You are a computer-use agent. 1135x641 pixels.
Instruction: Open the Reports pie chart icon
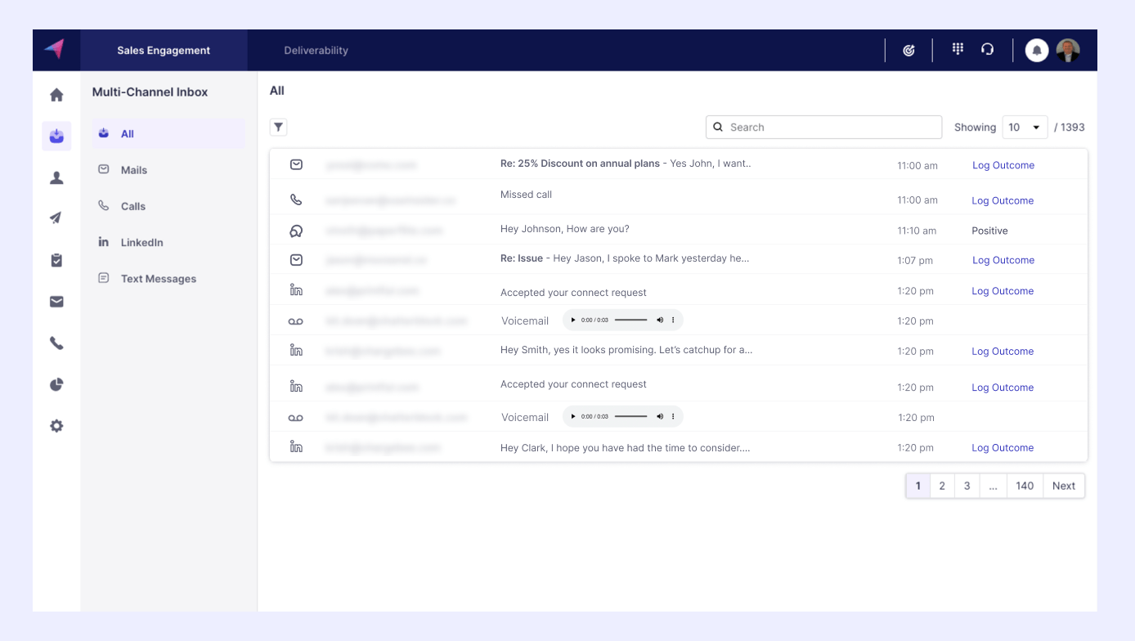(56, 384)
